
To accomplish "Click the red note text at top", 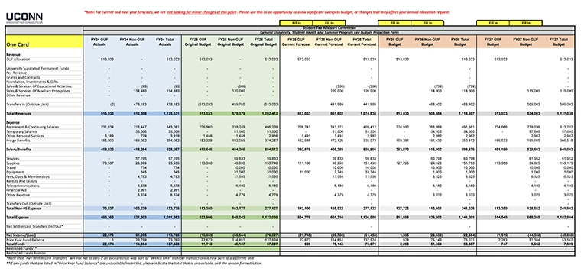I will (267, 12).
